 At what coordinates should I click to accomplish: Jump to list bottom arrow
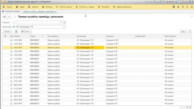click(x=190, y=107)
